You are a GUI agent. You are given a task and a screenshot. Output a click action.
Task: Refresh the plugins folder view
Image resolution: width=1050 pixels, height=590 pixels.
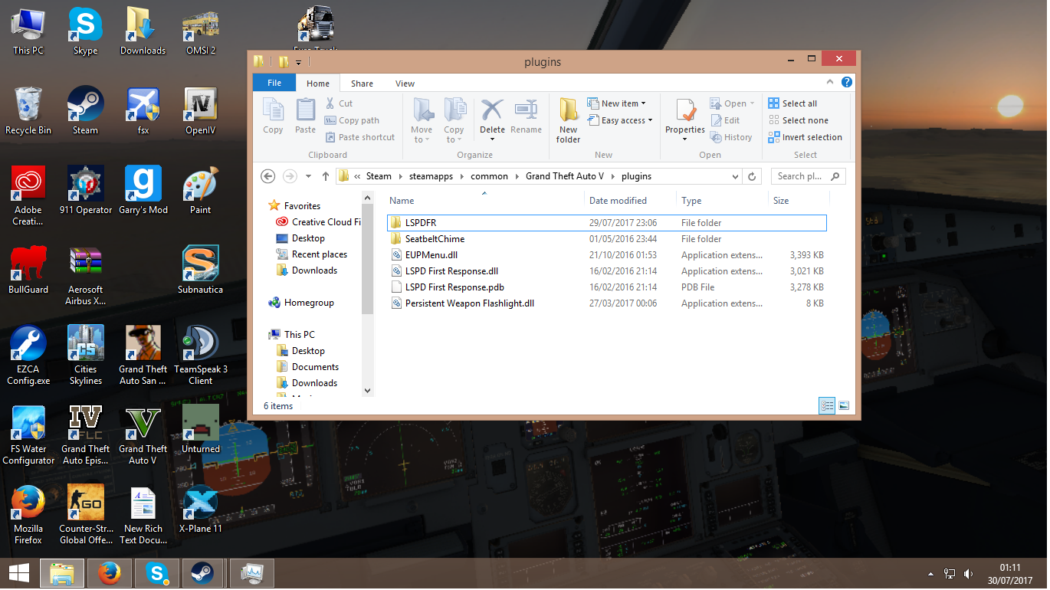(752, 176)
